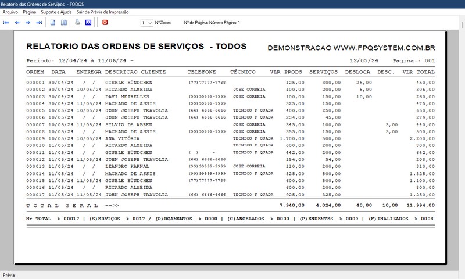Select two-page view icon
This screenshot has height=279, width=465.
pyautogui.click(x=64, y=23)
